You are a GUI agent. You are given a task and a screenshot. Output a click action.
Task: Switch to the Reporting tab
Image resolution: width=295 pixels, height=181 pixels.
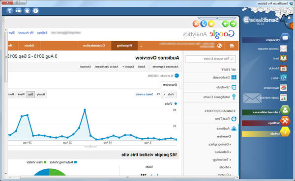coord(124,46)
